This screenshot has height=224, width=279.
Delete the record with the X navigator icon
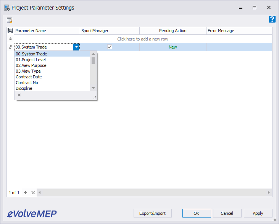[33, 193]
